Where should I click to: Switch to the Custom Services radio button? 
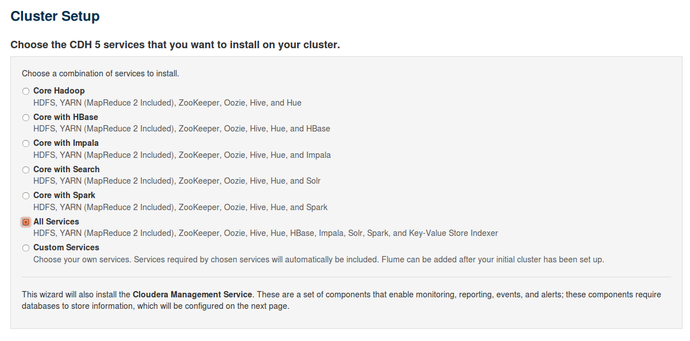pyautogui.click(x=25, y=248)
